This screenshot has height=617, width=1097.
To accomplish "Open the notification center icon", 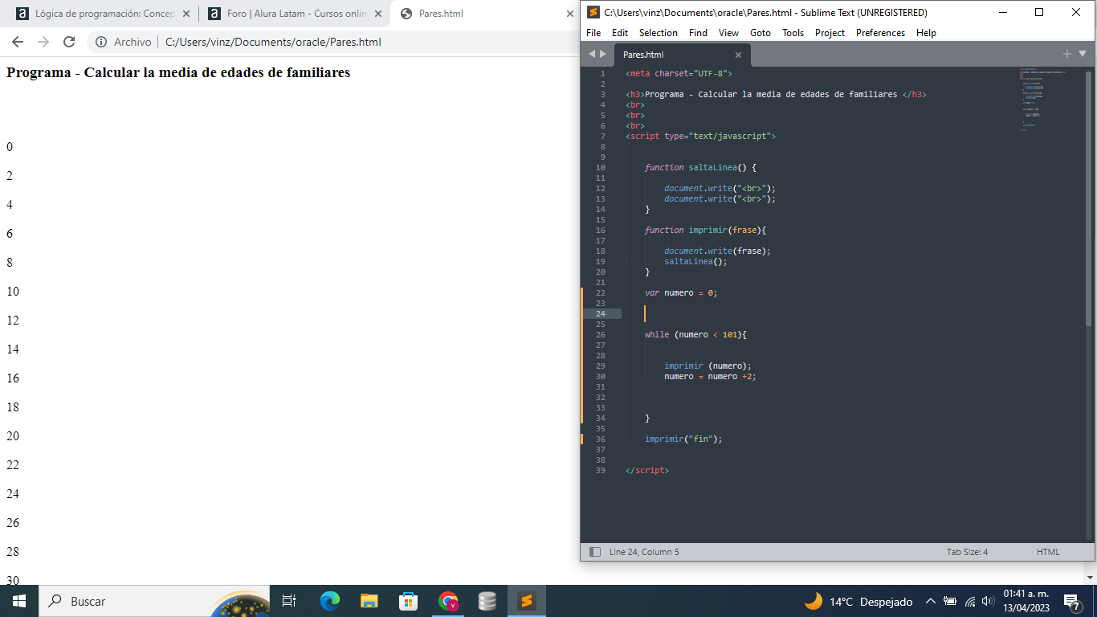I will (1072, 601).
